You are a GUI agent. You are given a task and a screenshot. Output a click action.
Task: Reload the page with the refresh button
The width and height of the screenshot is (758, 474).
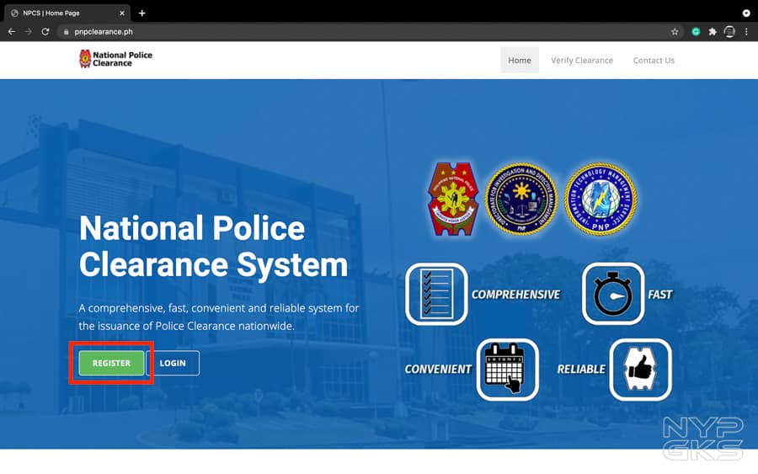coord(45,32)
